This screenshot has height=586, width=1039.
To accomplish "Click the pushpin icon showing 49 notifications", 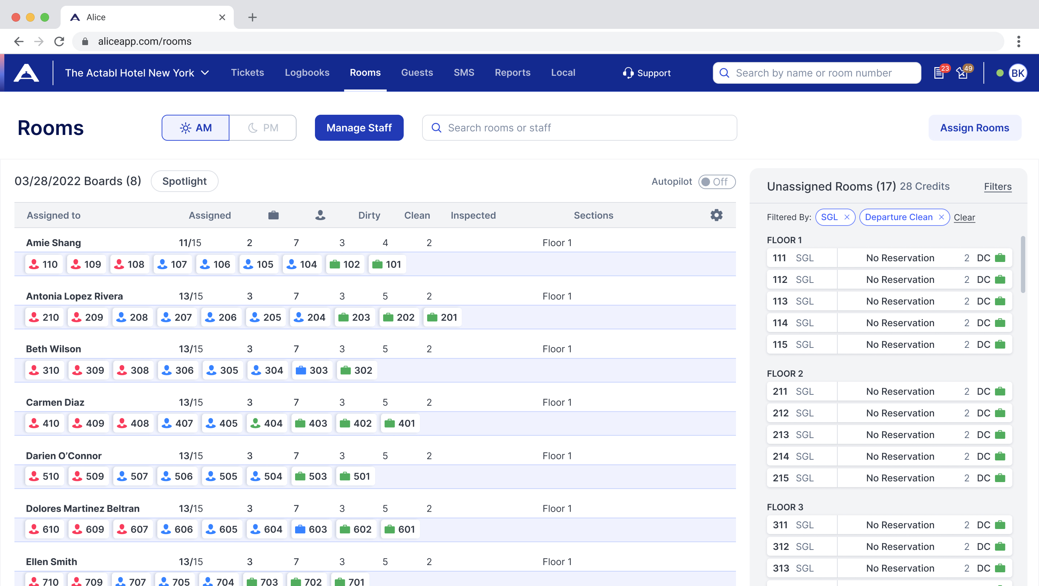I will (963, 73).
